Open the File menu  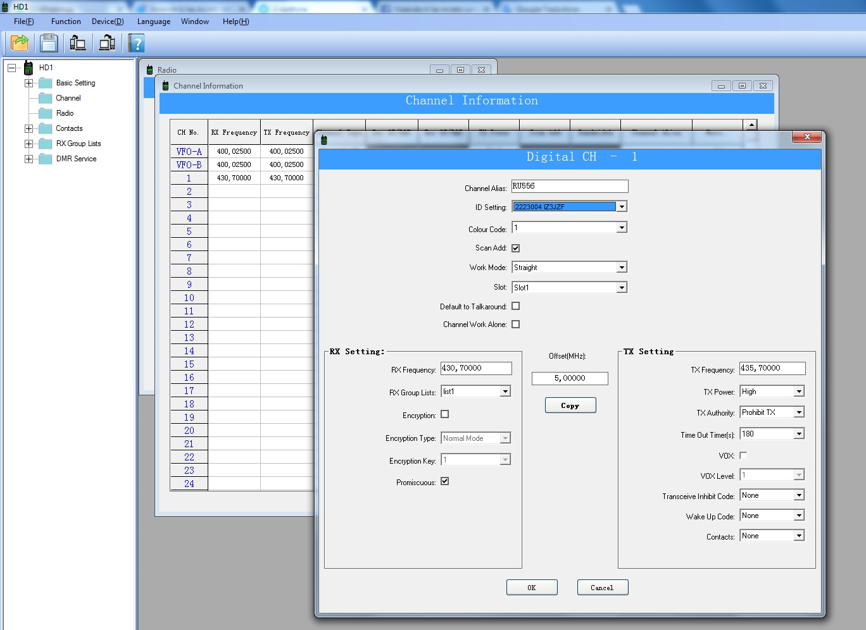24,22
